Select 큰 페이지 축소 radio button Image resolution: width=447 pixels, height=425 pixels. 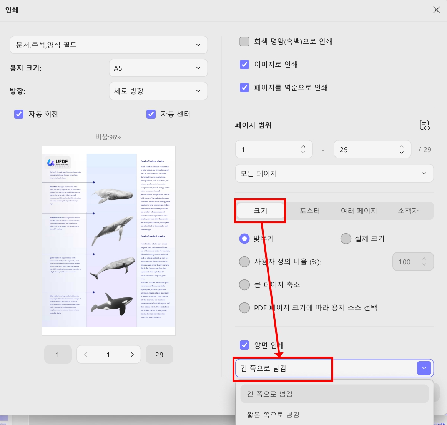tap(244, 284)
